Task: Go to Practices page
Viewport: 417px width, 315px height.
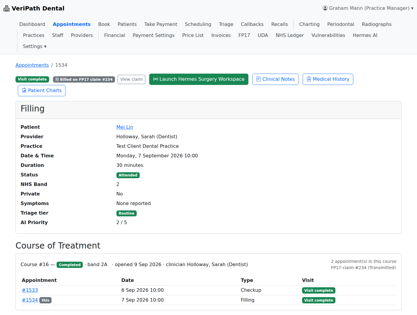Action: point(34,35)
